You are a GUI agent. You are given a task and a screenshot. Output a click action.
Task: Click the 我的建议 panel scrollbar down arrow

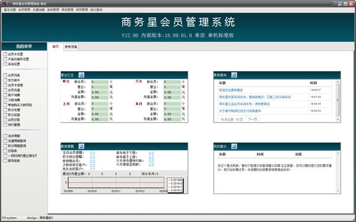338,191
